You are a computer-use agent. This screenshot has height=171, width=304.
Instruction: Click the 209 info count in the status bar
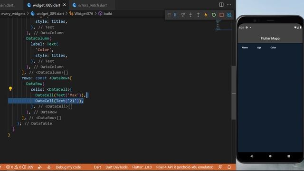coord(28,167)
